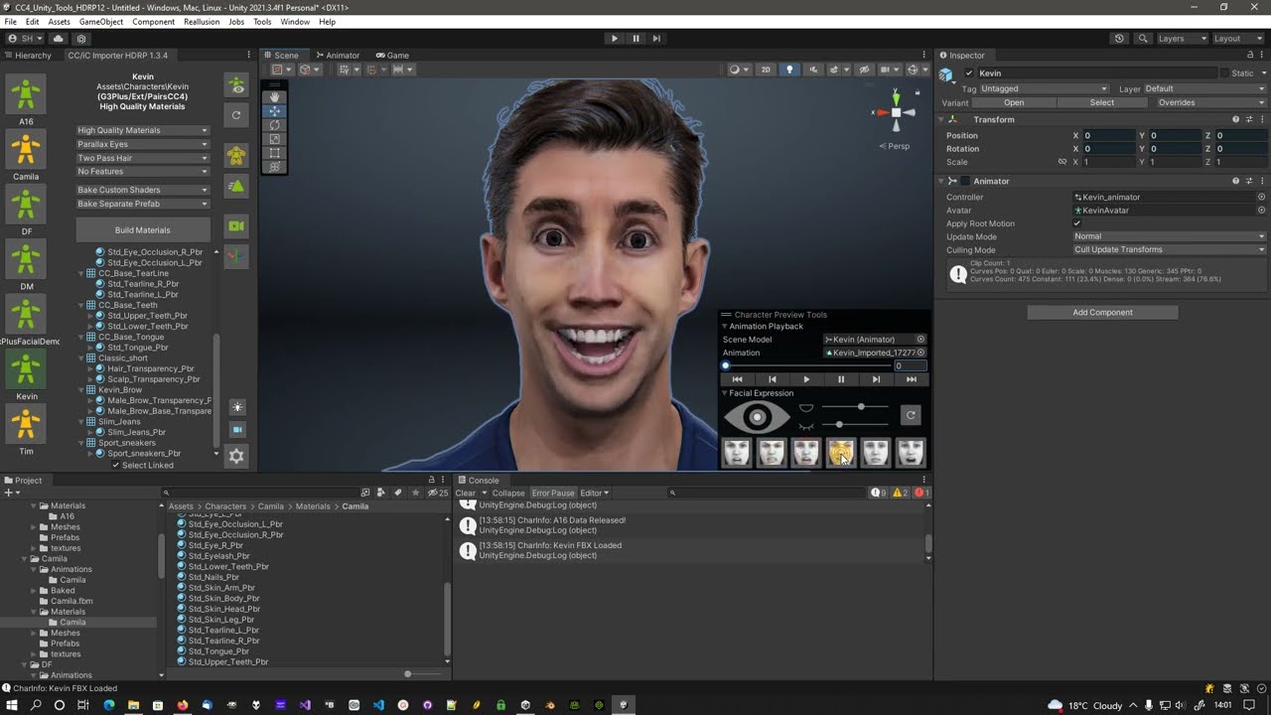Viewport: 1271px width, 715px height.
Task: Collapse the Facial Expression section
Action: 725,393
